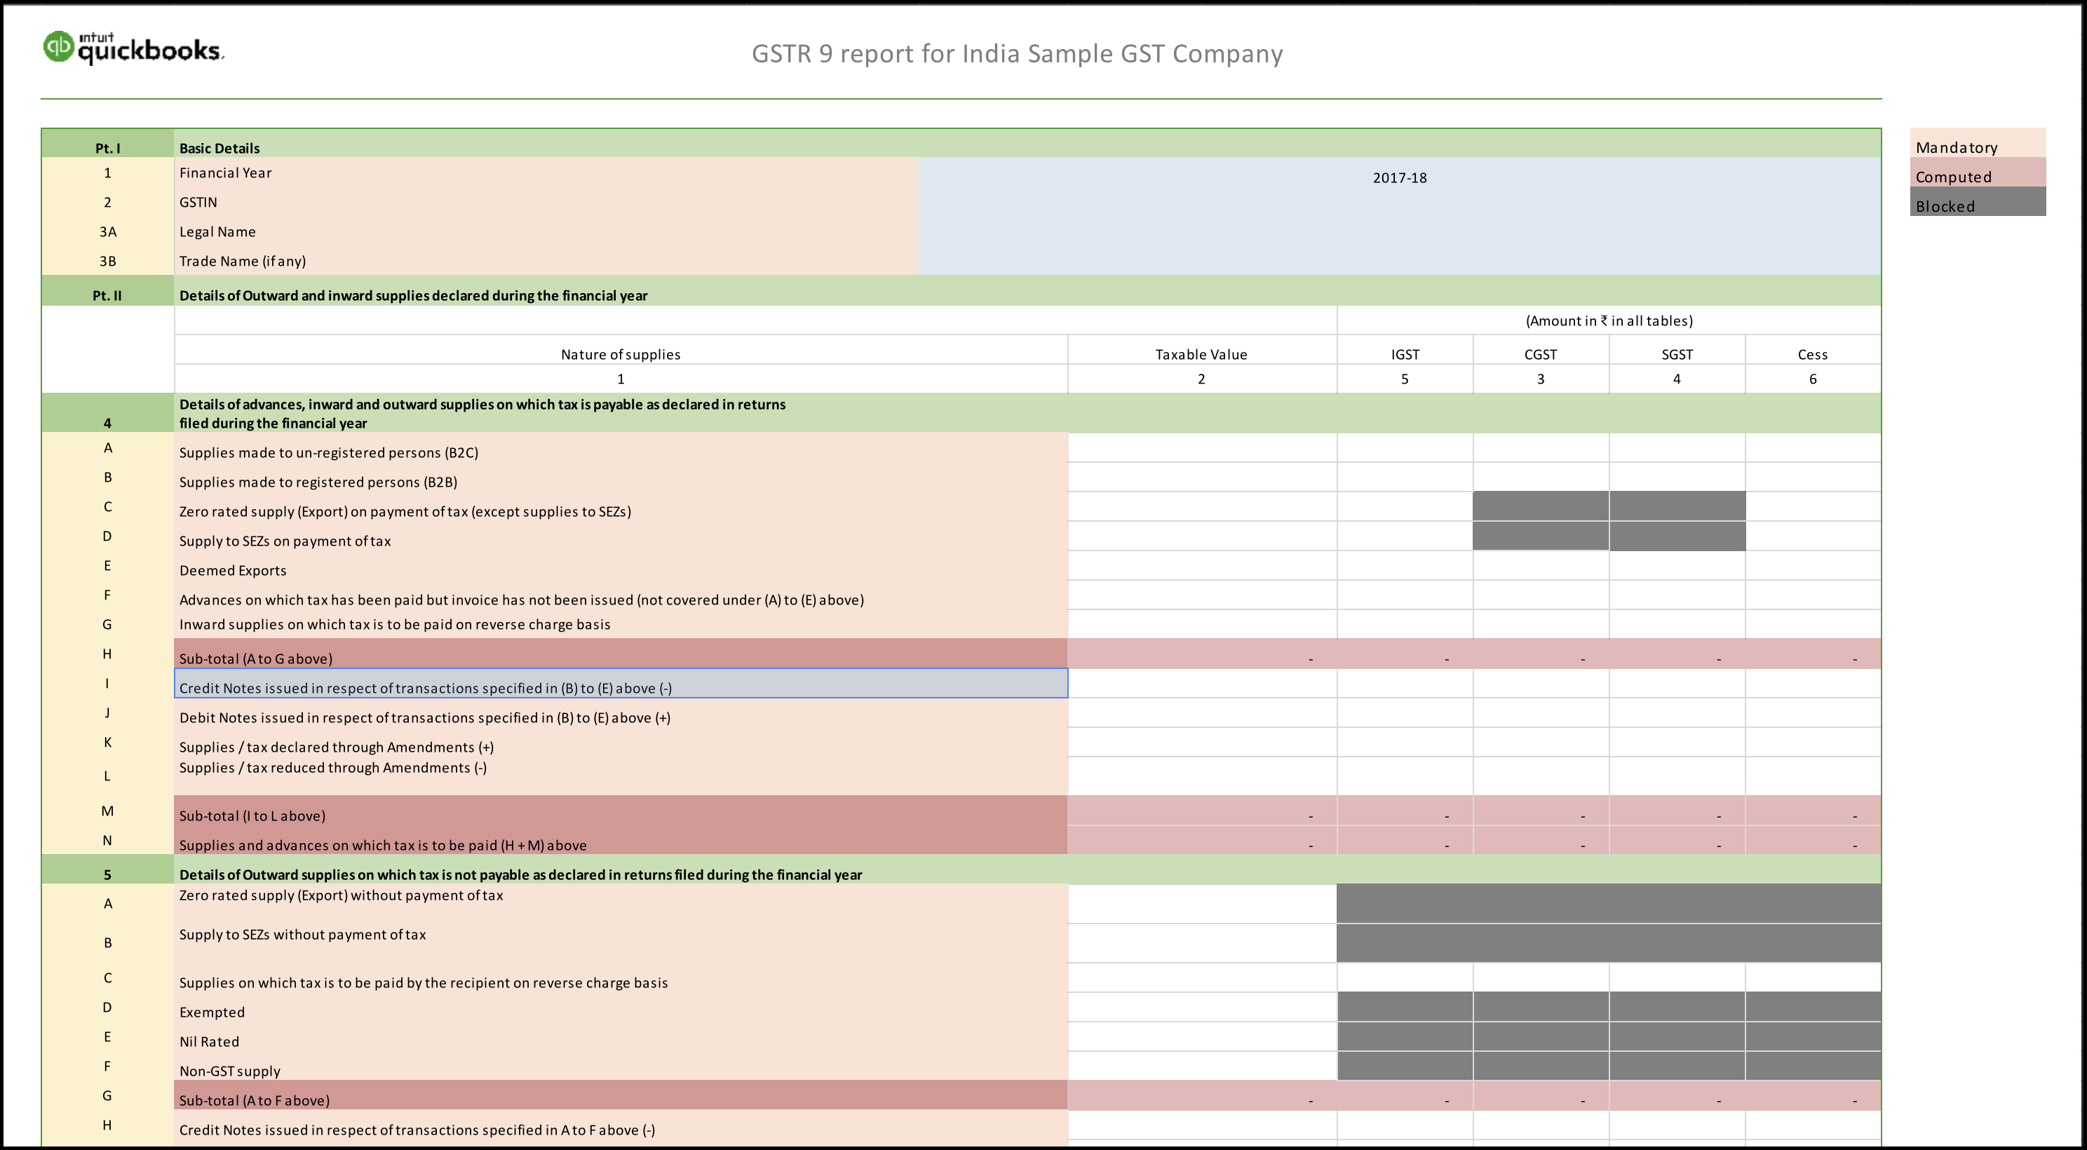Click the Taxable Value column header
Screen dimensions: 2087x1150
1201,350
